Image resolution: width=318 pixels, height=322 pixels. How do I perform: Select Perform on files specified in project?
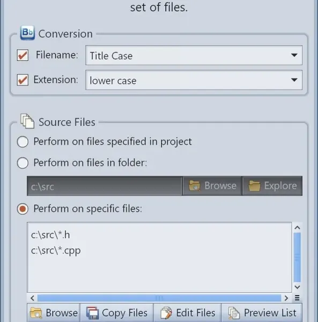23,142
